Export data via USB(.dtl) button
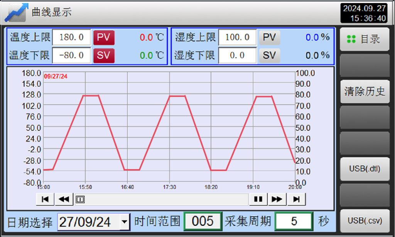This screenshot has height=237, width=395. [365, 169]
